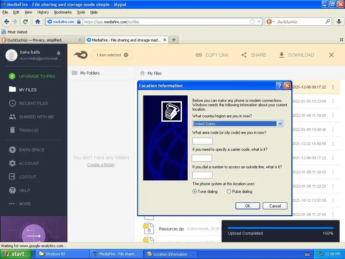The height and width of the screenshot is (259, 345).
Task: Click DOWNLOAD in the selection bar
Action: click(296, 55)
